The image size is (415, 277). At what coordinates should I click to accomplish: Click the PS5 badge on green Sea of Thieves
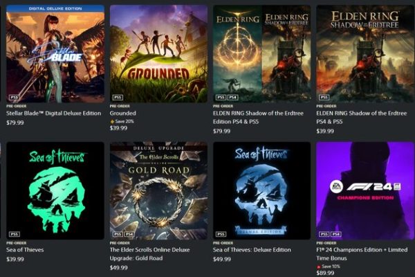click(14, 234)
